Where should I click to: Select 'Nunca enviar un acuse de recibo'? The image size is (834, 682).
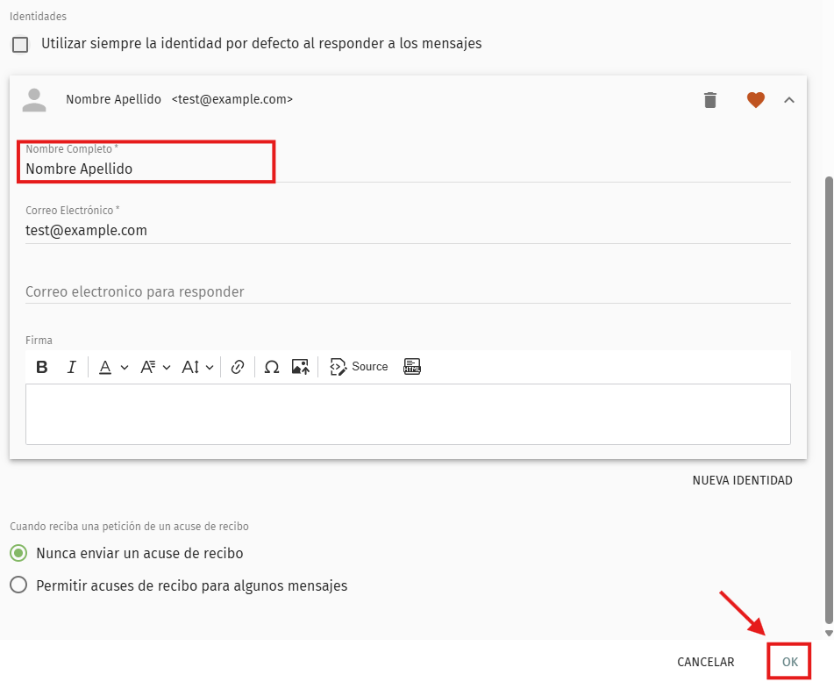pos(18,554)
